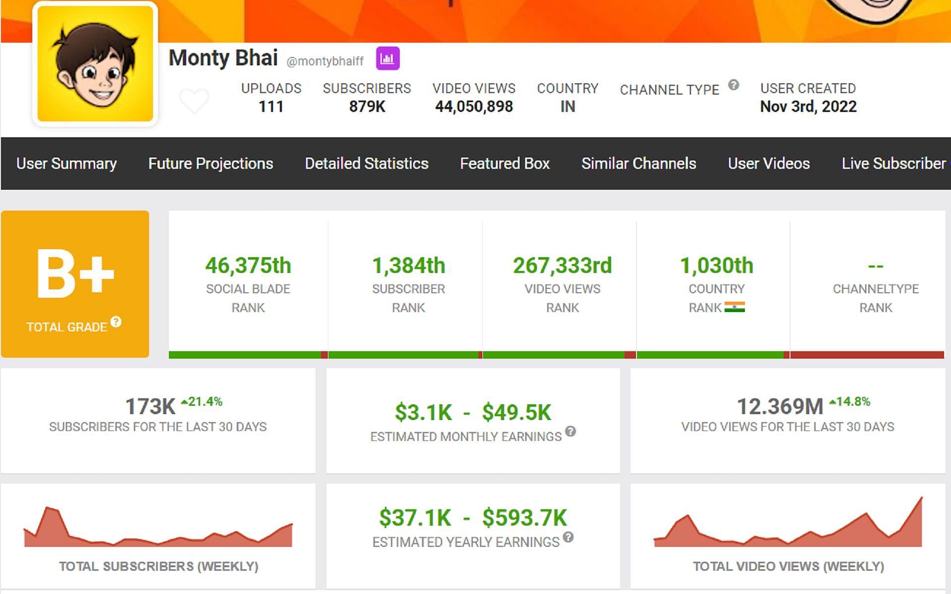The height and width of the screenshot is (594, 951).
Task: Click the 173K subscribers figure
Action: 150,407
